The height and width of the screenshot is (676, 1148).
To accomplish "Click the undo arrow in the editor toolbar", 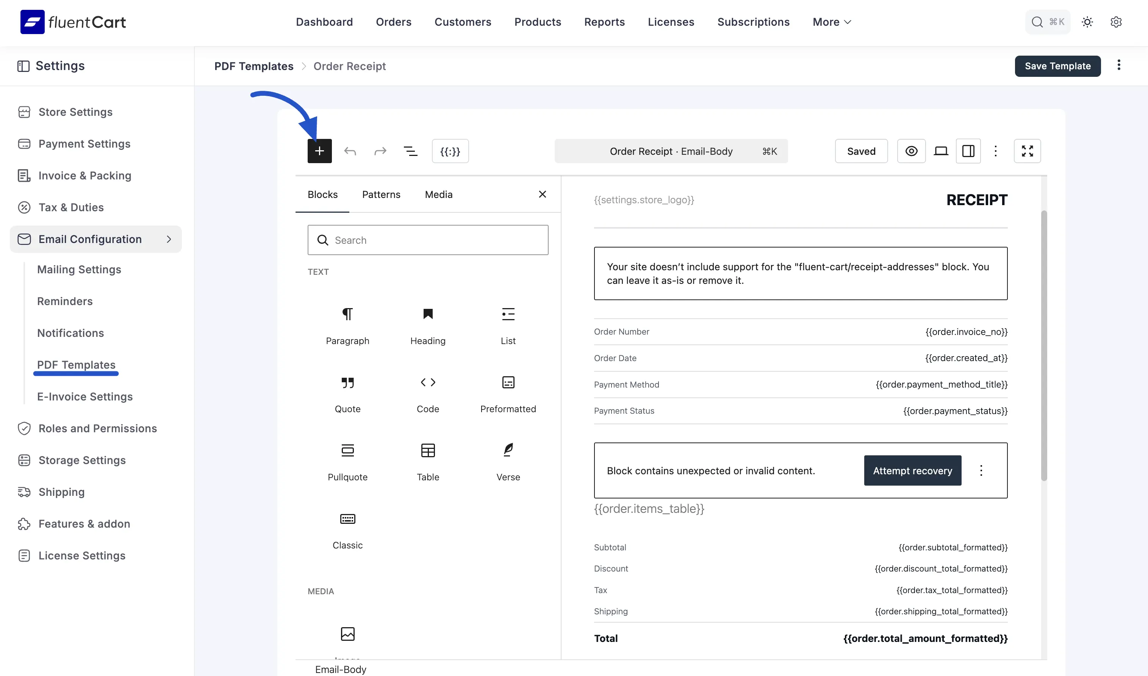I will pyautogui.click(x=350, y=151).
